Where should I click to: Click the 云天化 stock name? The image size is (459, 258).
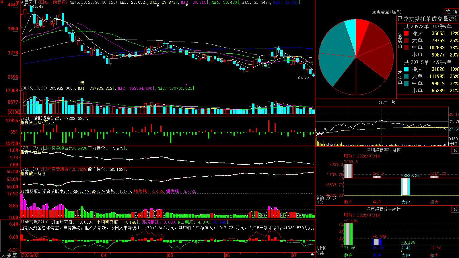click(x=31, y=2)
